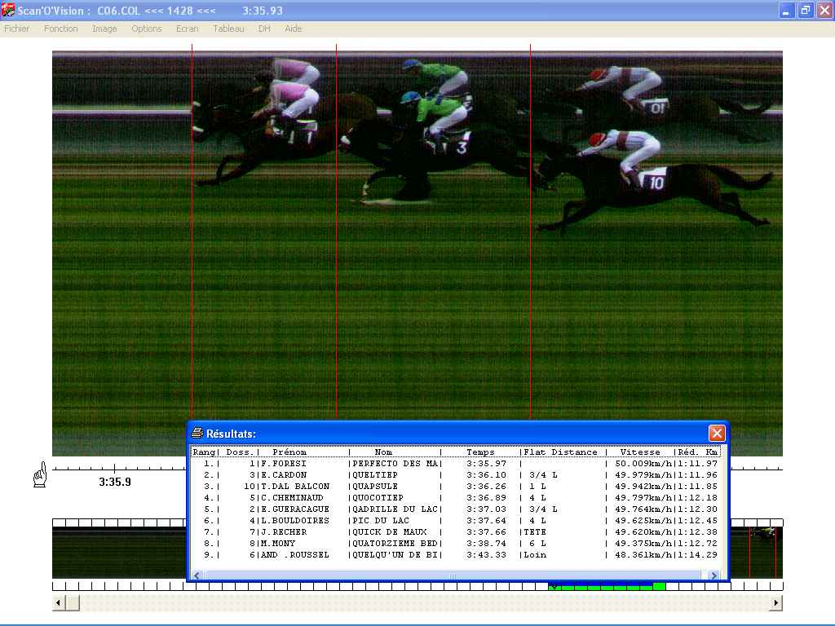Select the row for PIC DU LAC

pos(455,521)
